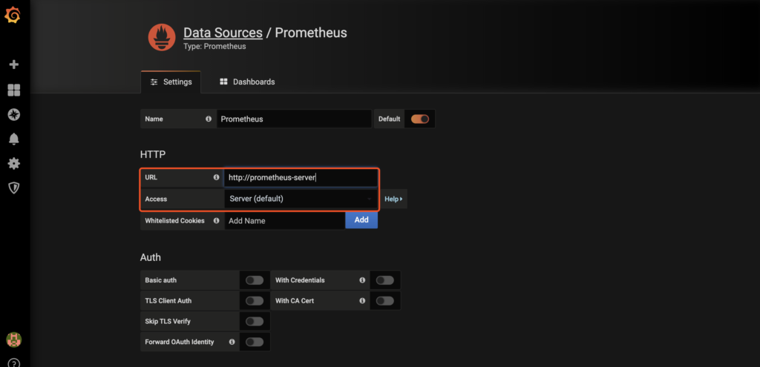Click into the URL input field
Image resolution: width=760 pixels, height=367 pixels.
(x=301, y=178)
